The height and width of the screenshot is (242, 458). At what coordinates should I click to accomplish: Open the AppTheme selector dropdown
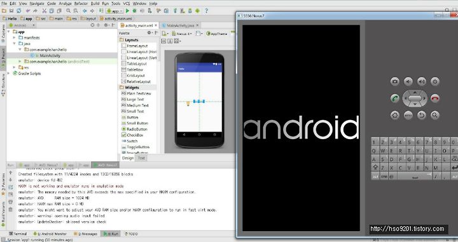(x=217, y=34)
